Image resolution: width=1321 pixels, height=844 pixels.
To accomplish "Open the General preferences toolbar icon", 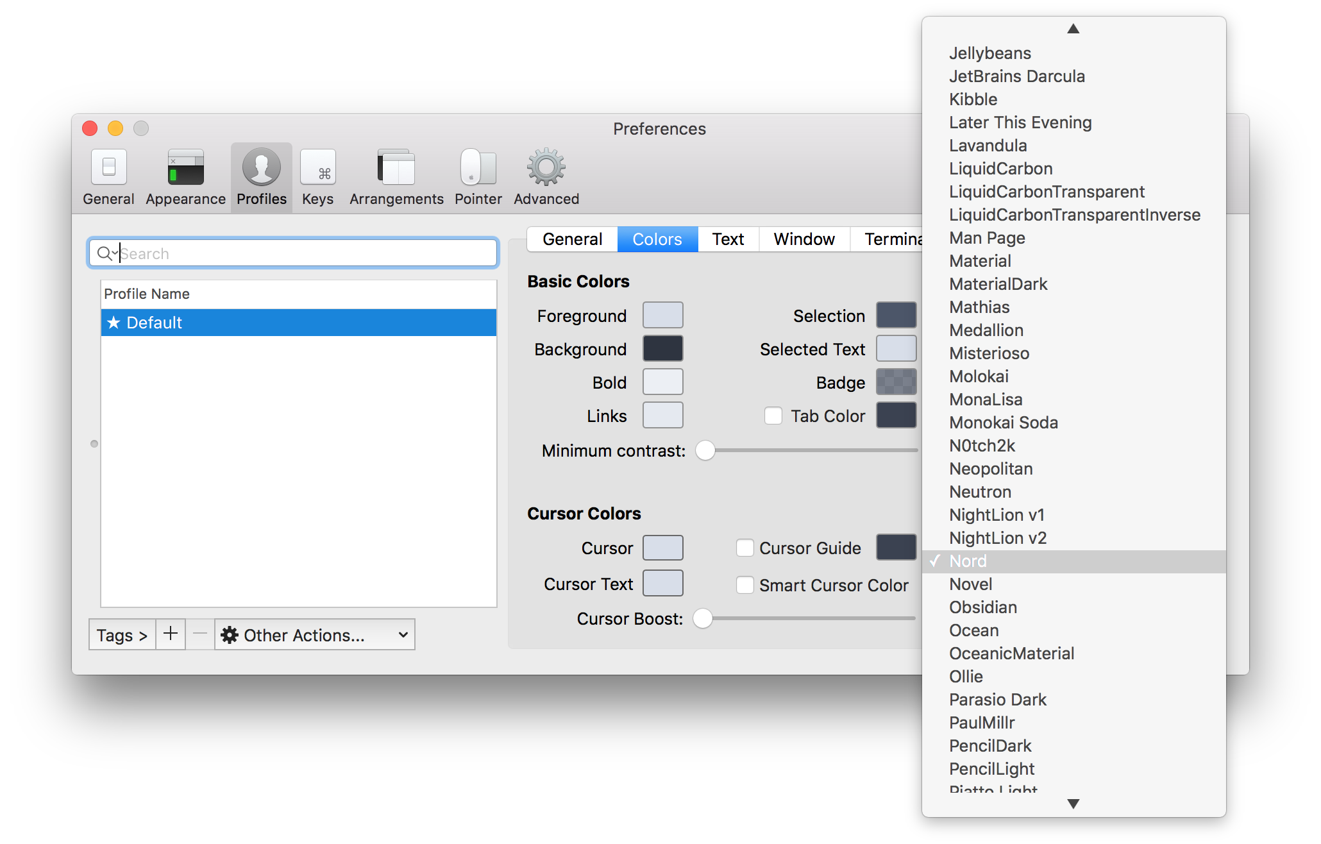I will tap(108, 168).
